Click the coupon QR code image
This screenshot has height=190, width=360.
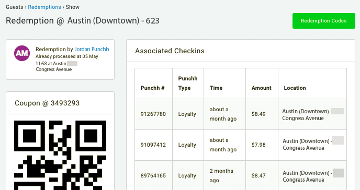click(x=60, y=155)
